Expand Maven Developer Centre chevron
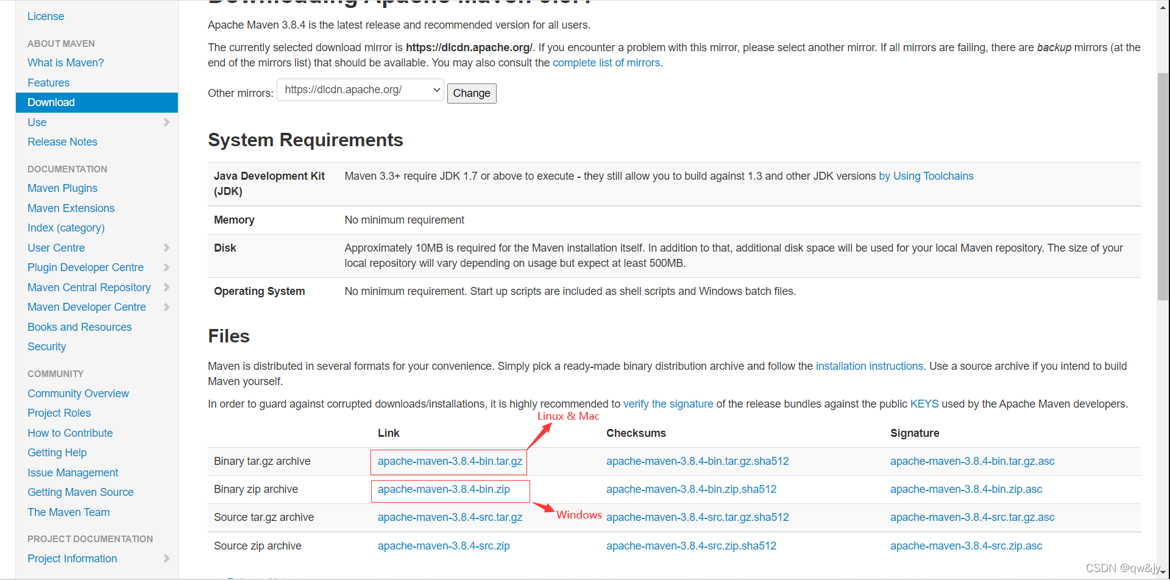The width and height of the screenshot is (1170, 580). point(166,307)
